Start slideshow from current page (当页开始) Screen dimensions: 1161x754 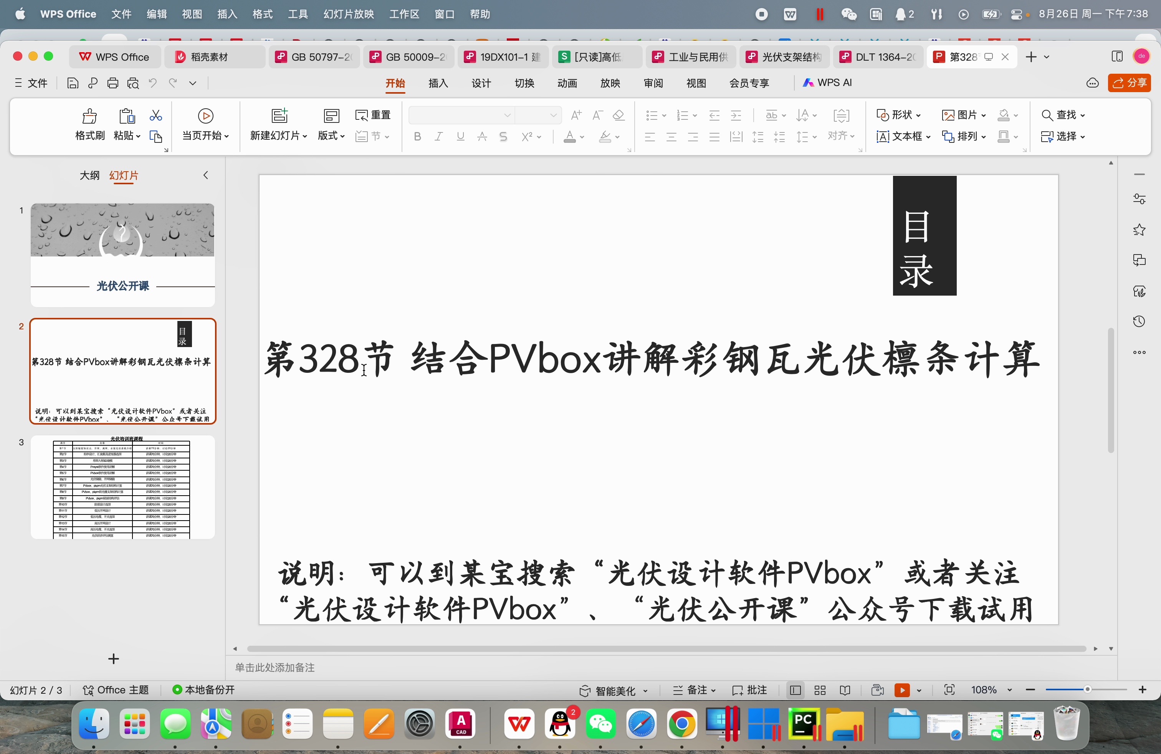point(205,124)
